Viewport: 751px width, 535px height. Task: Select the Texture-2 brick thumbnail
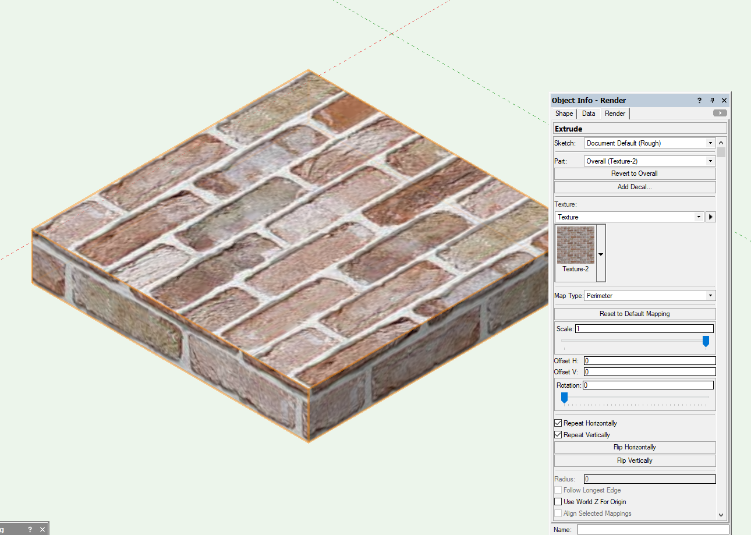(575, 245)
